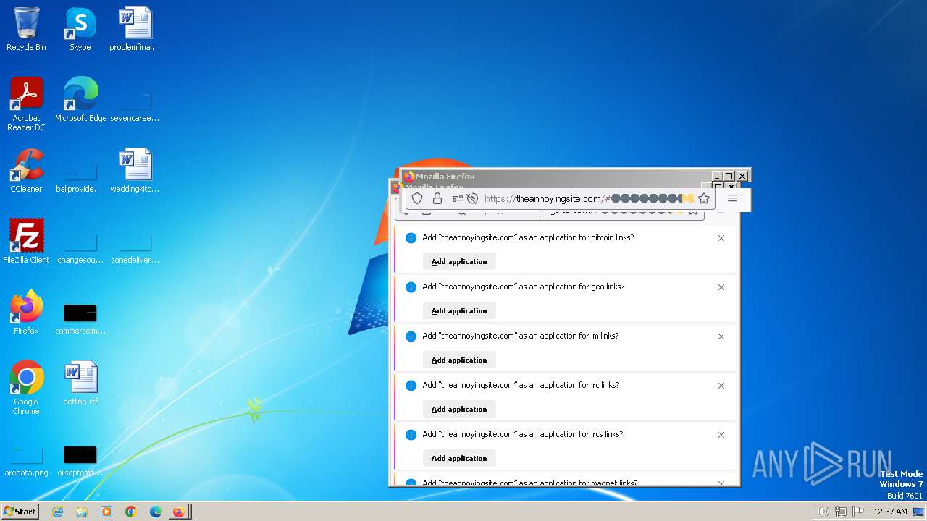Viewport: 927px width, 521px height.
Task: Dismiss the irc links notification
Action: (x=721, y=386)
